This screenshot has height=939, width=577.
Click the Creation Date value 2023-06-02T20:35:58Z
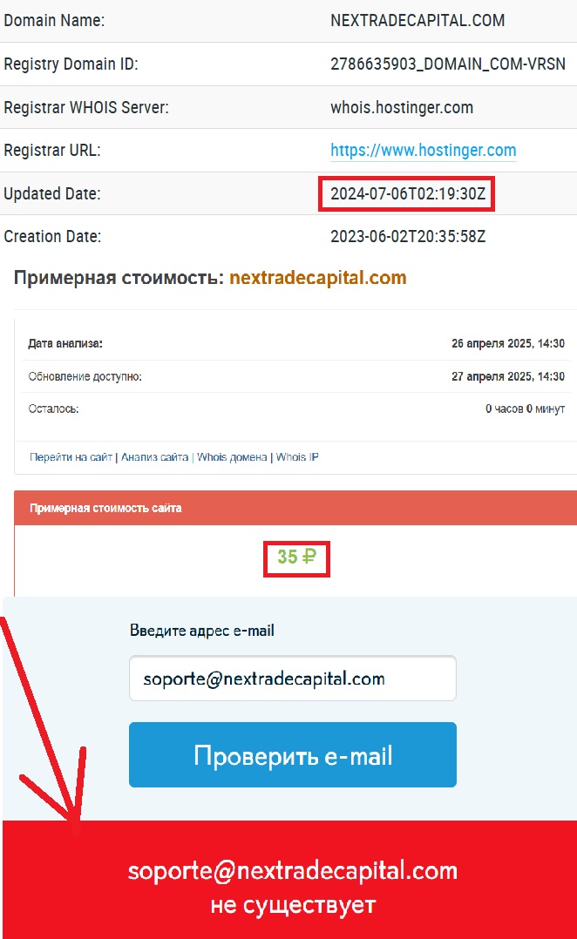407,237
